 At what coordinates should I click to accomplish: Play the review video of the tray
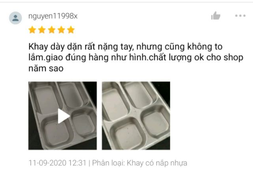coord(64,116)
